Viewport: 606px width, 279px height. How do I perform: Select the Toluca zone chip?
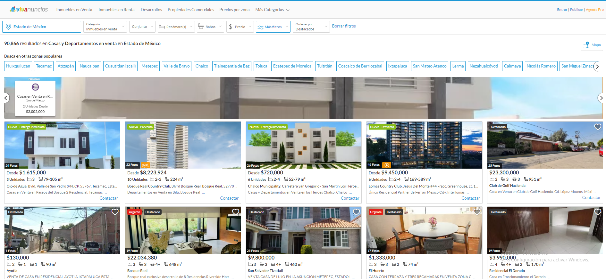click(x=261, y=66)
